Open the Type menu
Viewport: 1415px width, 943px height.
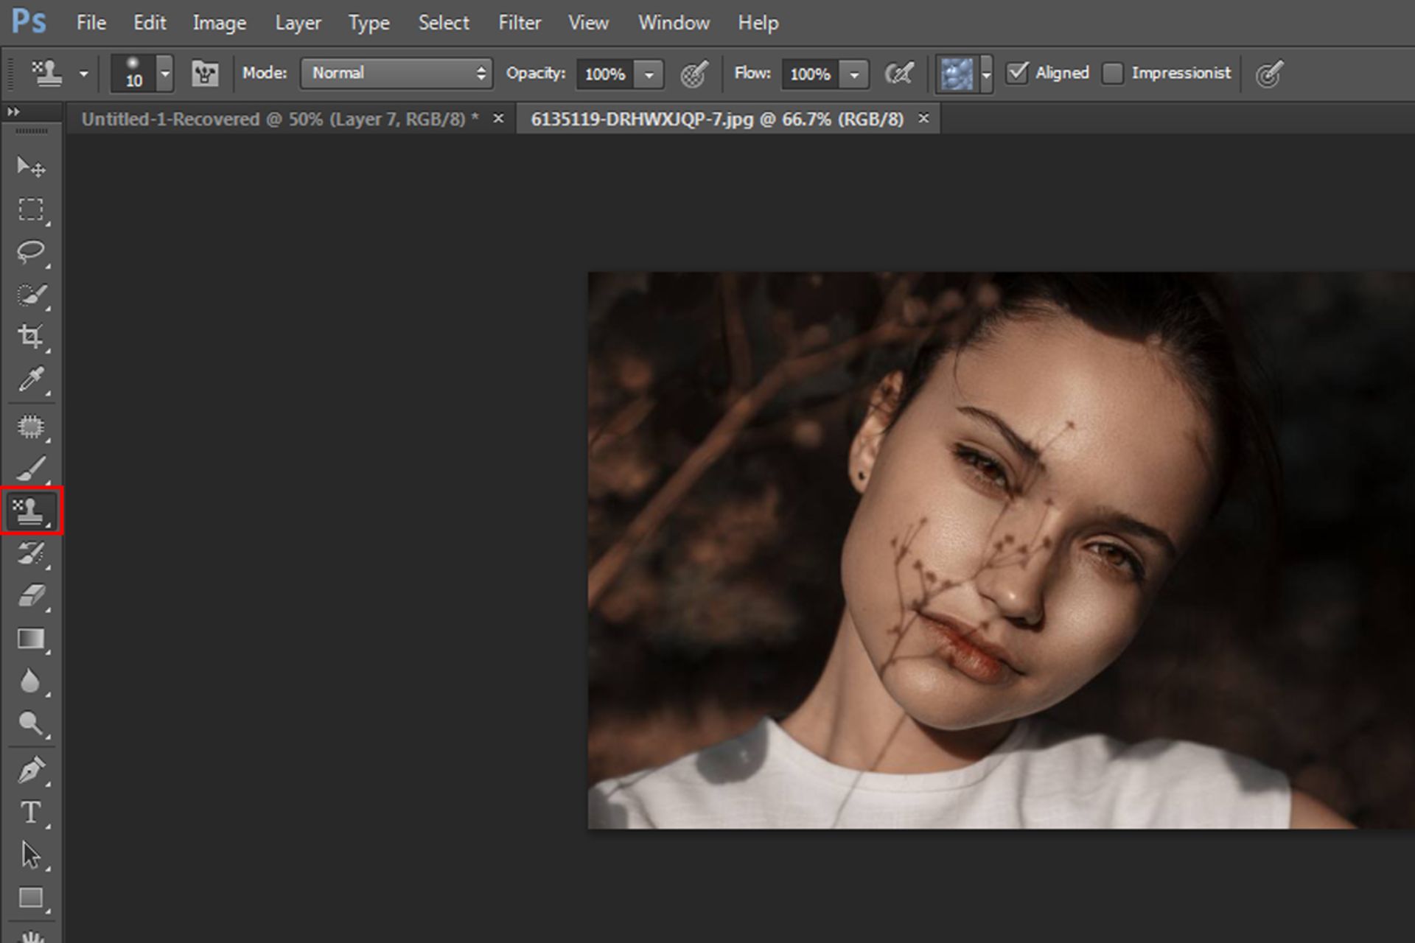(369, 23)
